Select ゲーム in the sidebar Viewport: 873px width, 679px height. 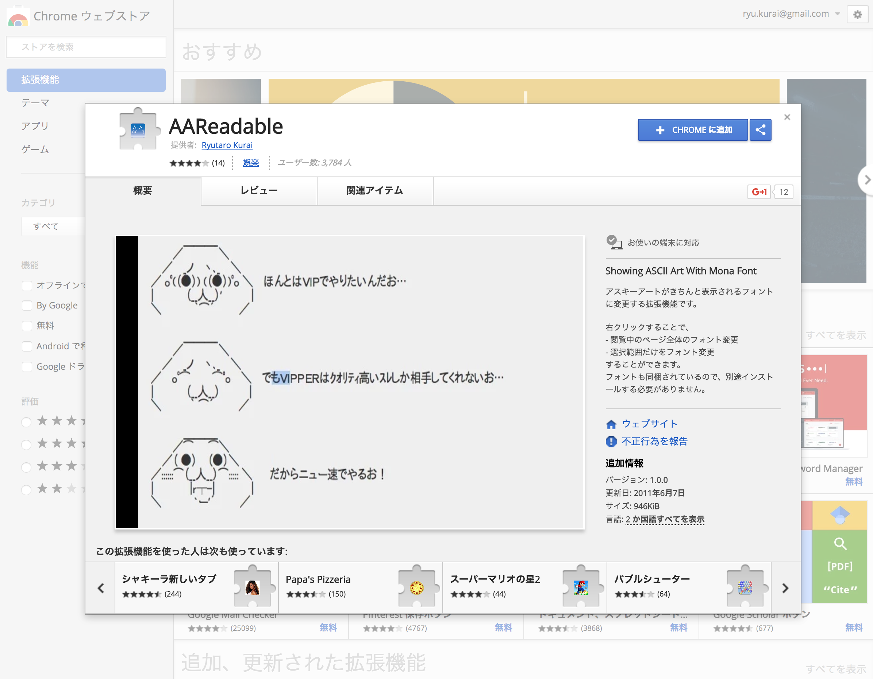click(35, 150)
